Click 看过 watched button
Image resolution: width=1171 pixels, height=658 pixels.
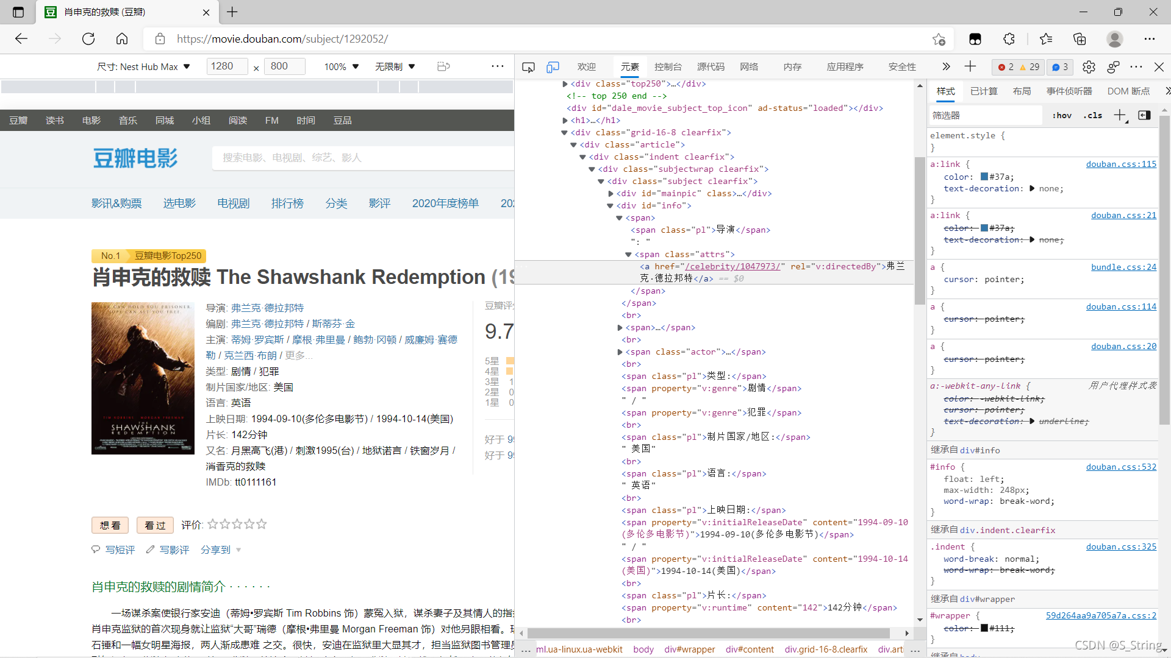coord(155,525)
